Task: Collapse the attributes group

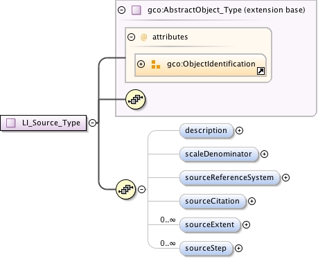Action: pos(131,37)
